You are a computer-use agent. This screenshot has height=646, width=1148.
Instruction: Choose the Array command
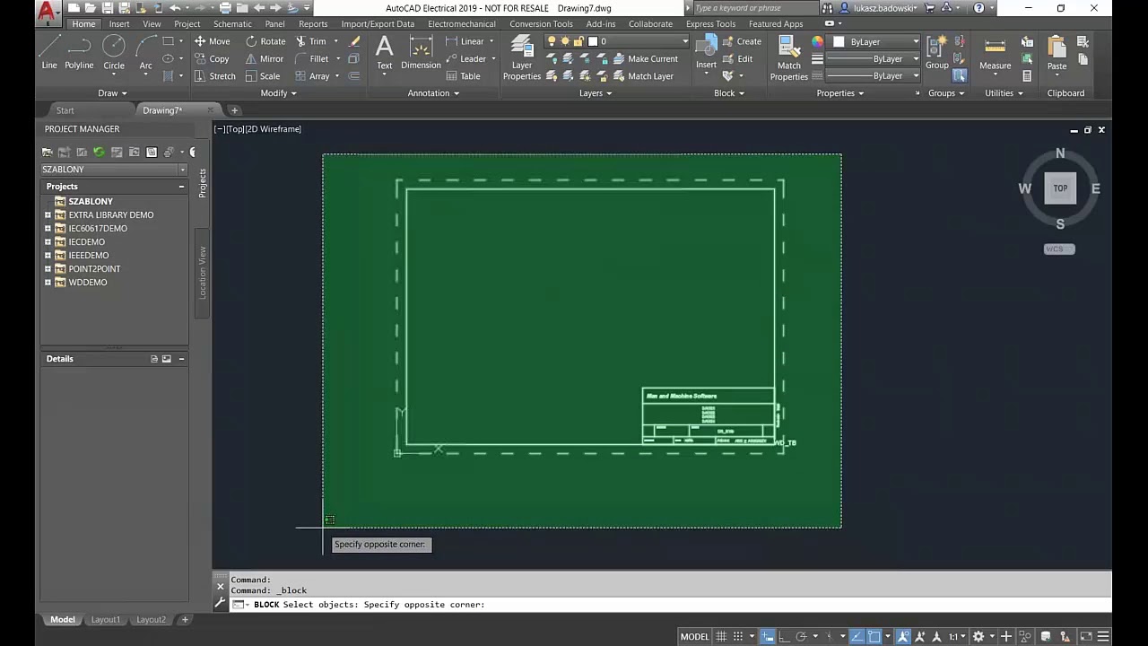click(x=312, y=76)
